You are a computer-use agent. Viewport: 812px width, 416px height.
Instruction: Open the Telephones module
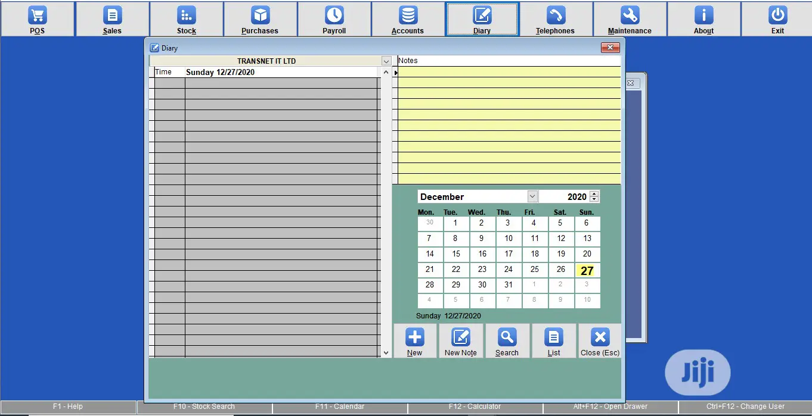tap(556, 19)
